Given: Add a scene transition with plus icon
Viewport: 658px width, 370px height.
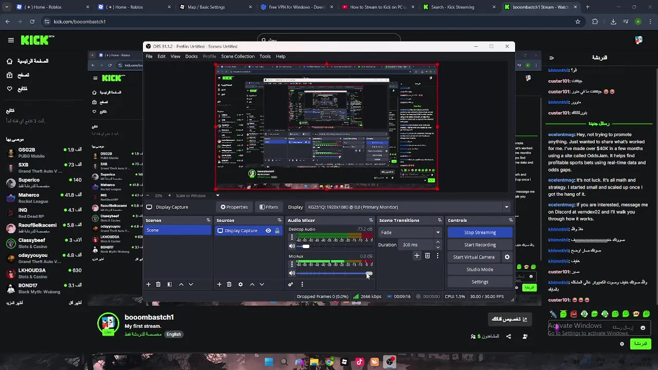Looking at the screenshot, I should [x=417, y=255].
